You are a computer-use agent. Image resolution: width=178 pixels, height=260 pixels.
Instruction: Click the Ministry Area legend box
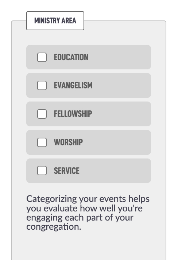click(x=55, y=21)
